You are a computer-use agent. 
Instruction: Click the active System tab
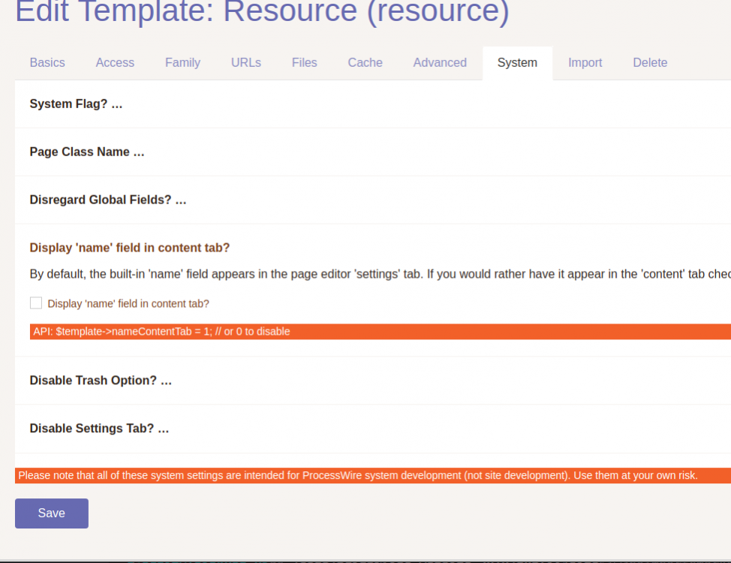tap(517, 63)
